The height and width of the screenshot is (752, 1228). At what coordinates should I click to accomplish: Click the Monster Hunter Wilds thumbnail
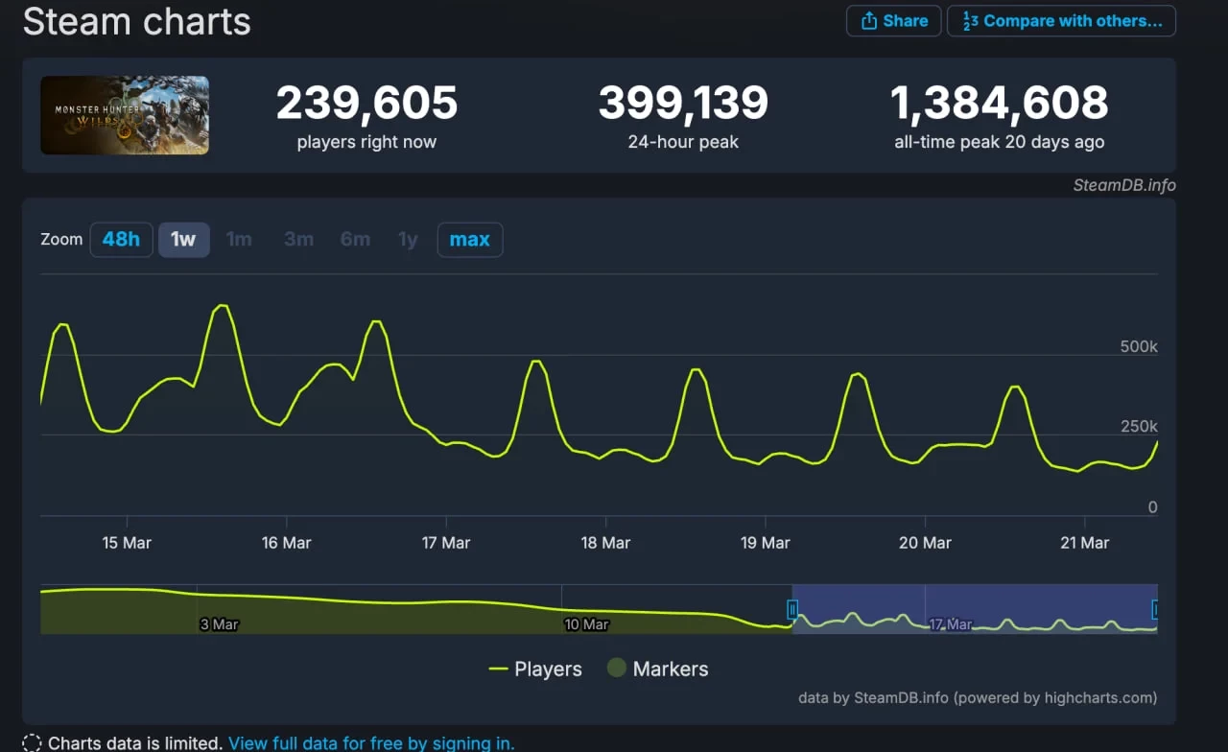pos(125,115)
